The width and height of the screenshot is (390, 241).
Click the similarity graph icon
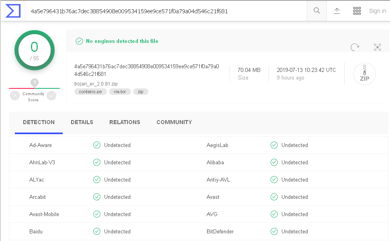coord(377,47)
